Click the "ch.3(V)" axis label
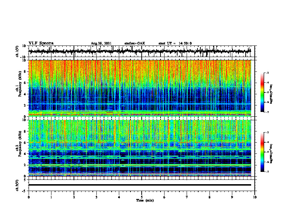Screen dimensions: 287x221 click(x=17, y=185)
